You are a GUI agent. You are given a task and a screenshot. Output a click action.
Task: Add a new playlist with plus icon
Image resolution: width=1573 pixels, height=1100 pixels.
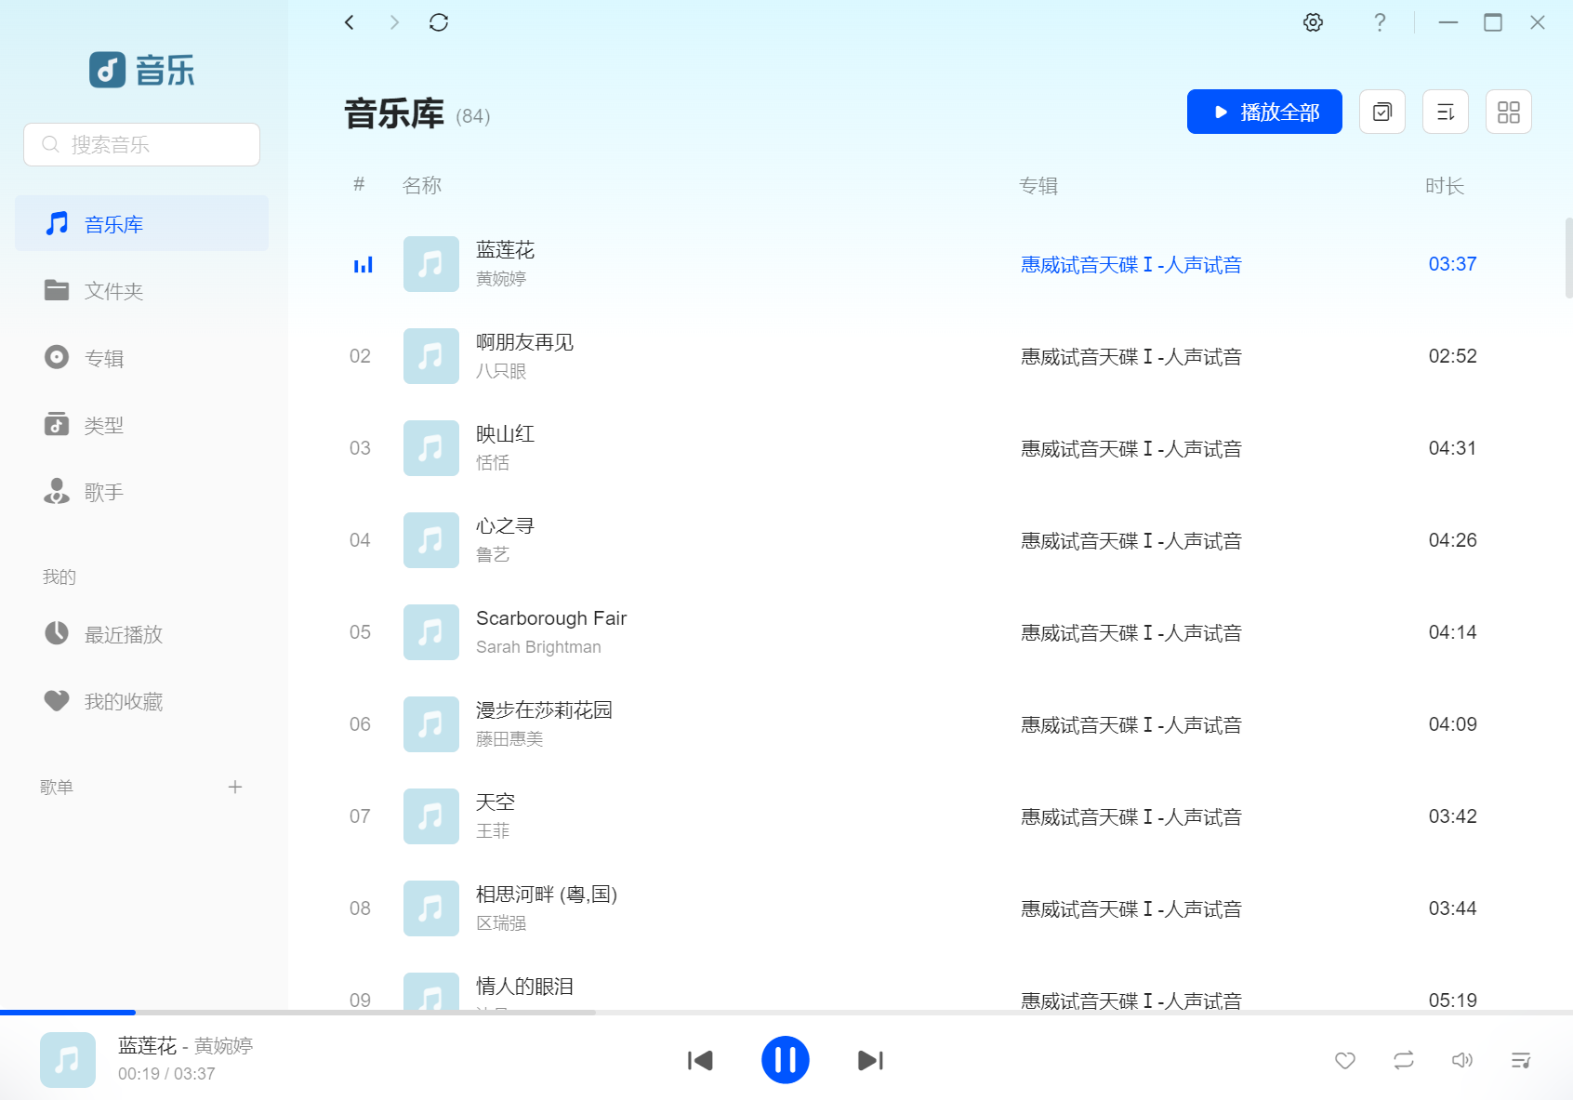[235, 787]
